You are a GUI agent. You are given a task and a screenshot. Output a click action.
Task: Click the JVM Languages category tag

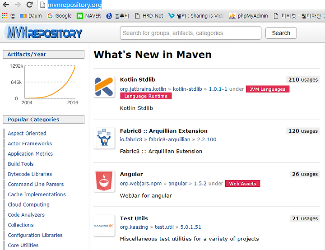[268, 89]
